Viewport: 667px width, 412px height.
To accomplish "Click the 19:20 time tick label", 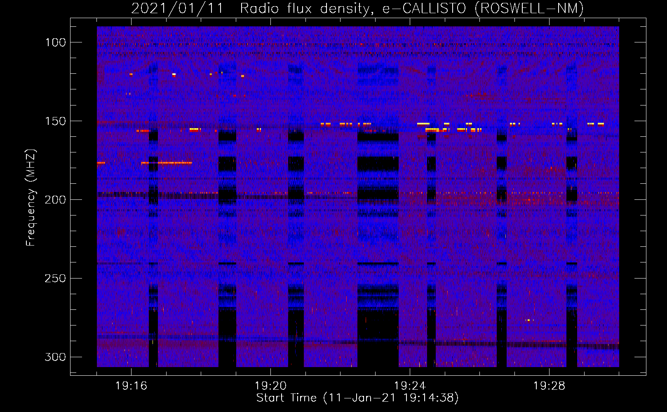I will 270,386.
